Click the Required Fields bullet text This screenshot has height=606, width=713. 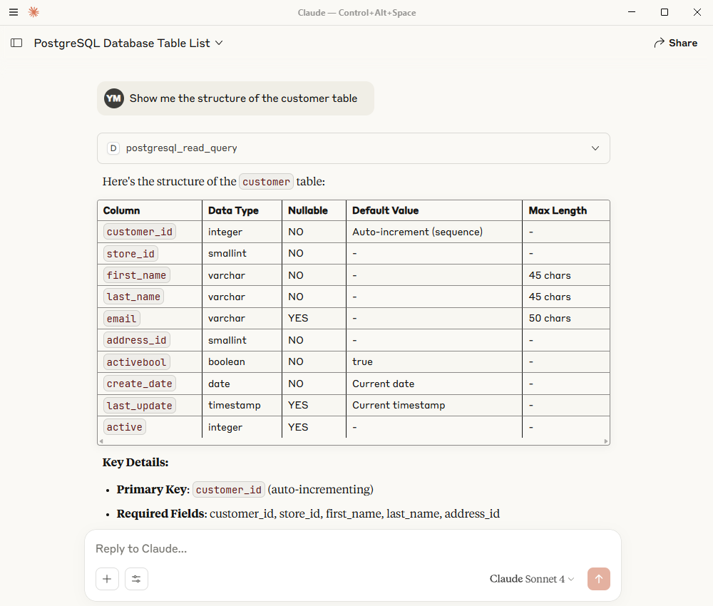pyautogui.click(x=308, y=514)
